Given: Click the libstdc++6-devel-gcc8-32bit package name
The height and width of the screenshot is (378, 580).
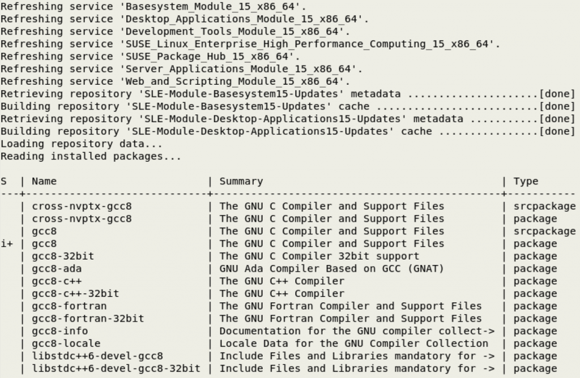Looking at the screenshot, I should tap(116, 368).
